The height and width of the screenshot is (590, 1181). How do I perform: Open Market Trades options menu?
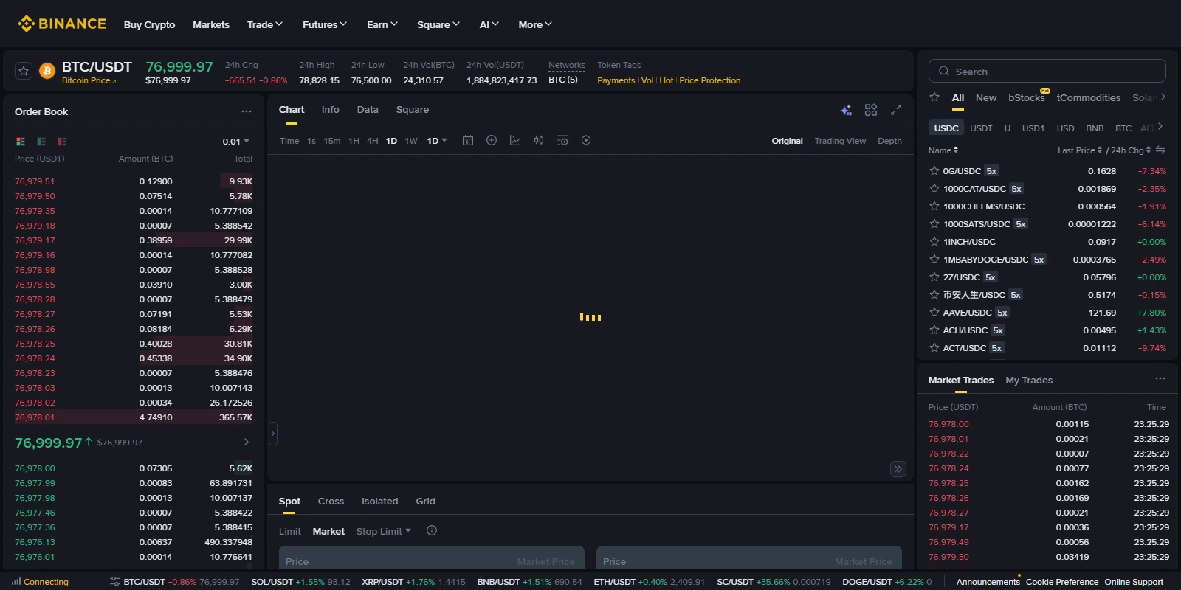tap(1160, 378)
